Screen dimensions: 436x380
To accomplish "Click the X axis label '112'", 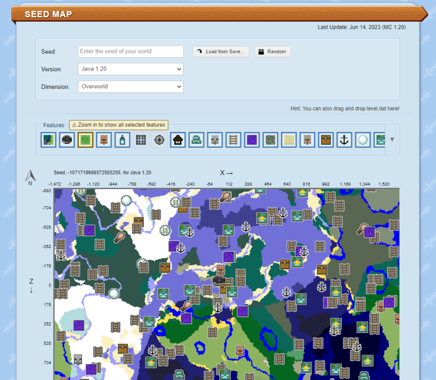I will pos(229,184).
